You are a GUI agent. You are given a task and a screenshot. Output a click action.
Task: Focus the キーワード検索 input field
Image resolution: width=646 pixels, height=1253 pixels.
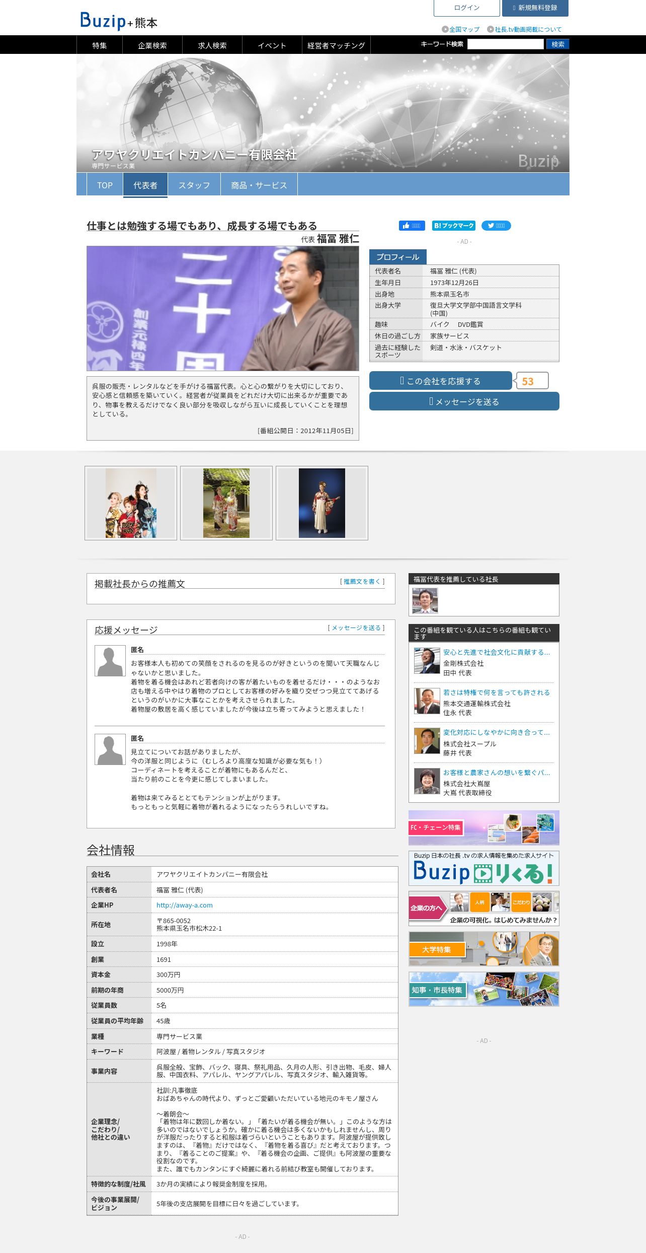pyautogui.click(x=505, y=44)
